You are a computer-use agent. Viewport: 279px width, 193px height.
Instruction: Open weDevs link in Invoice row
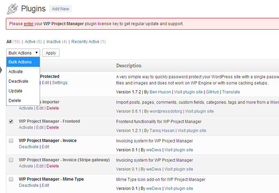tap(154, 150)
